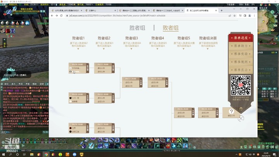This screenshot has height=157, width=279.
Task: Click the 败者组1 column heading
Action: [x=78, y=38]
